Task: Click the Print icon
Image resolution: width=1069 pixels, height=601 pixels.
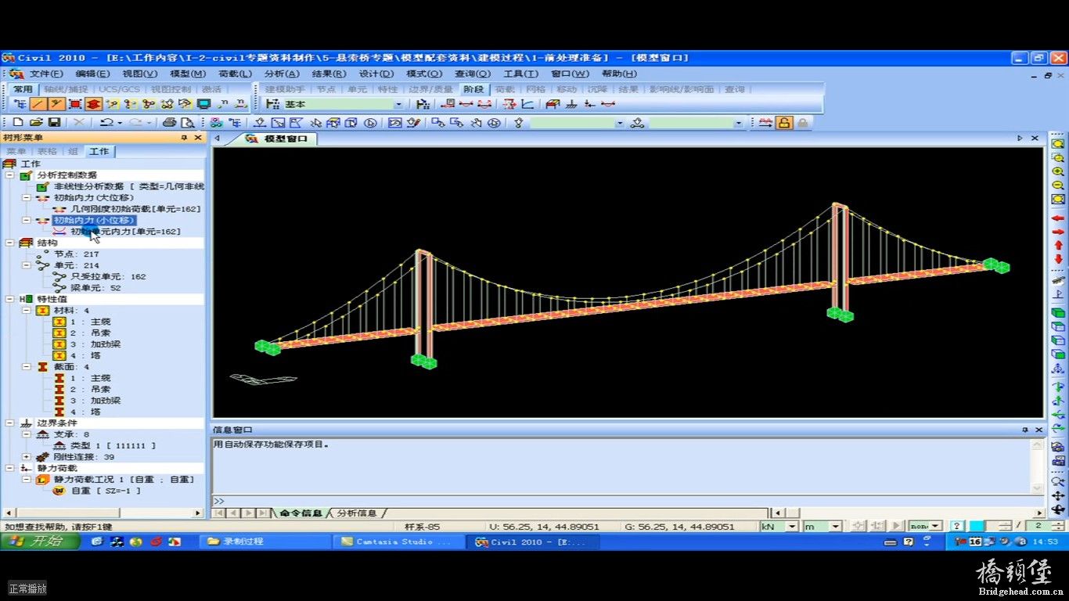Action: coord(169,123)
